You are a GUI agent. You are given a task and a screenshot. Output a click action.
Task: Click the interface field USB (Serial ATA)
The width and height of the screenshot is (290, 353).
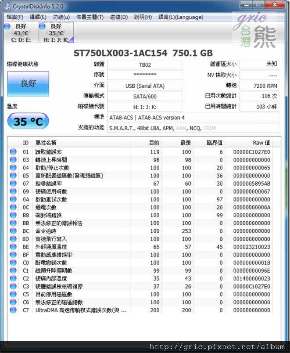click(x=145, y=86)
